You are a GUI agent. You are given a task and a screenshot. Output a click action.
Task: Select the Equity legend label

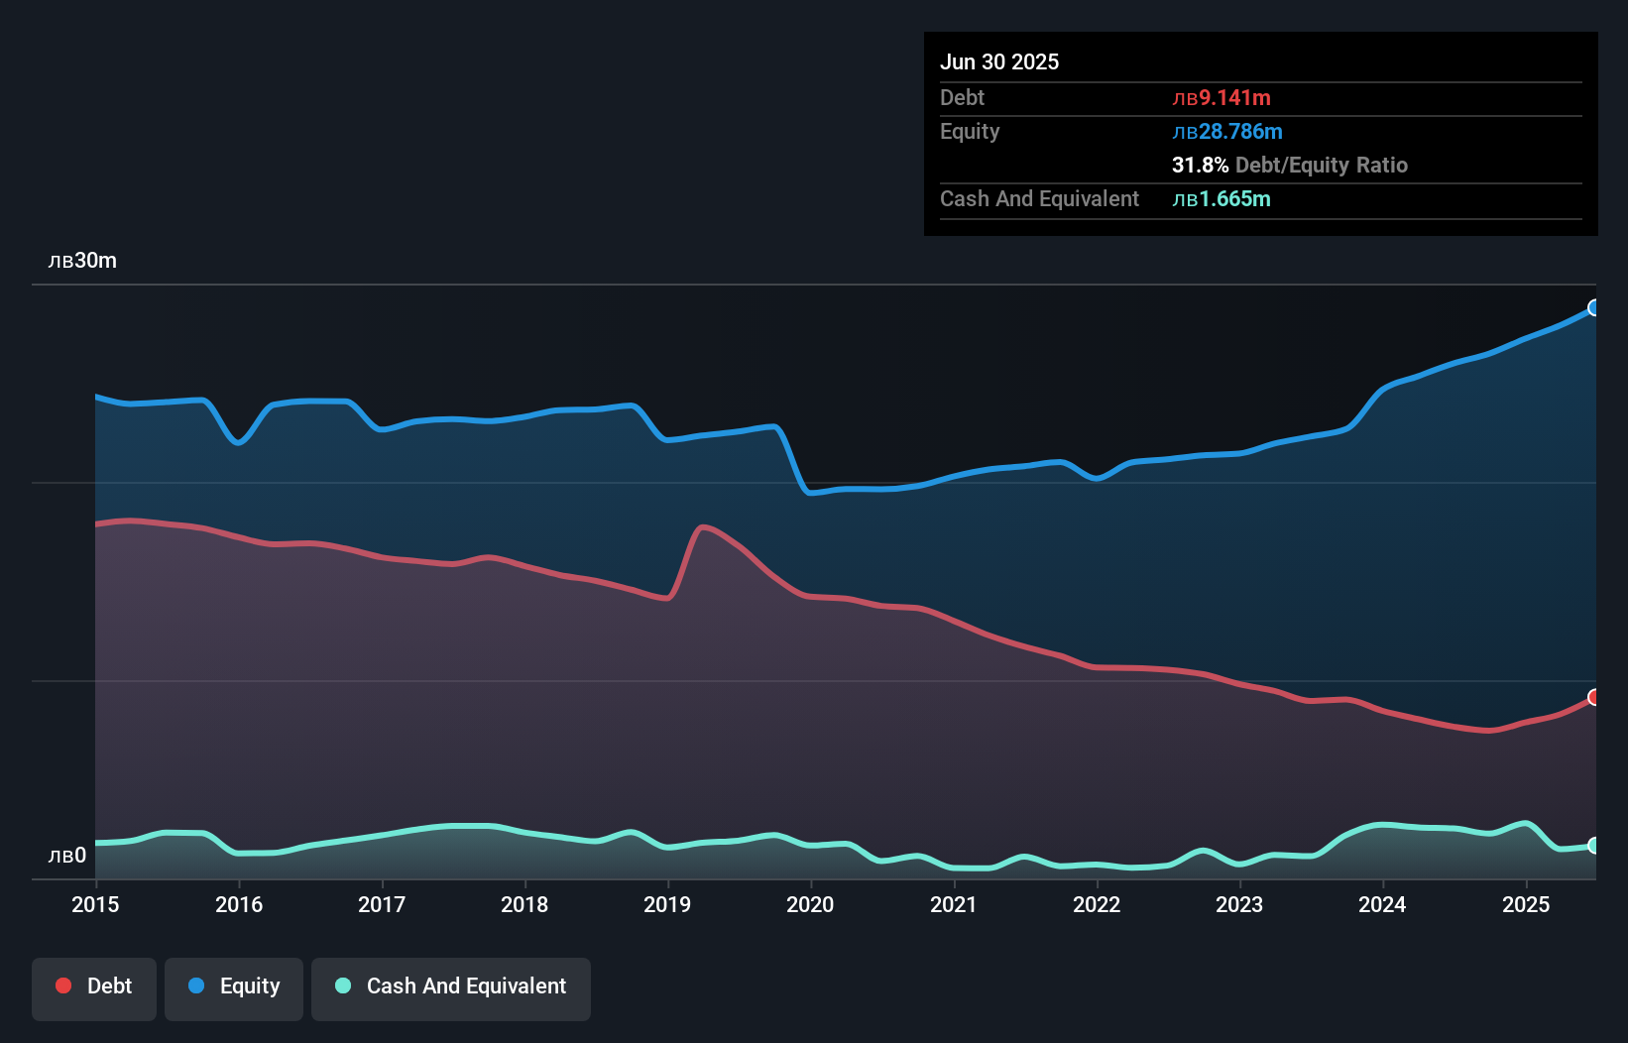pos(249,986)
